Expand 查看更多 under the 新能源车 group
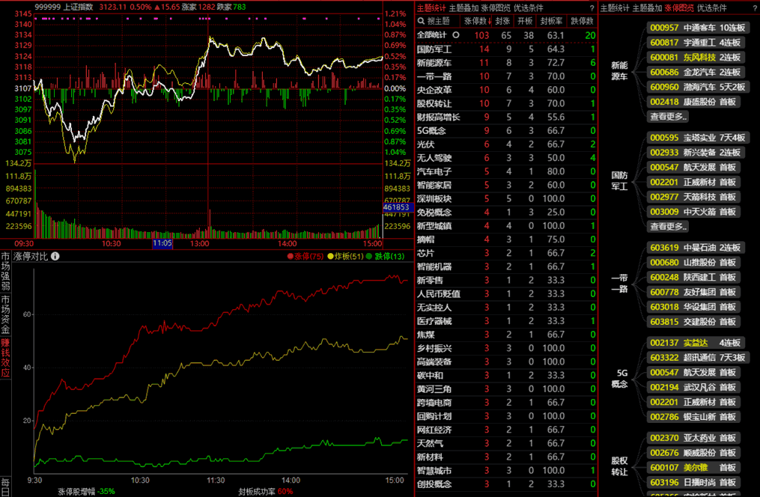Image resolution: width=760 pixels, height=497 pixels. [668, 117]
